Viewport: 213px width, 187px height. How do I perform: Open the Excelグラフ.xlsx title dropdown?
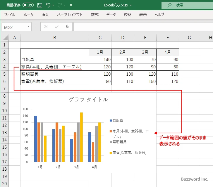[x=131, y=6]
